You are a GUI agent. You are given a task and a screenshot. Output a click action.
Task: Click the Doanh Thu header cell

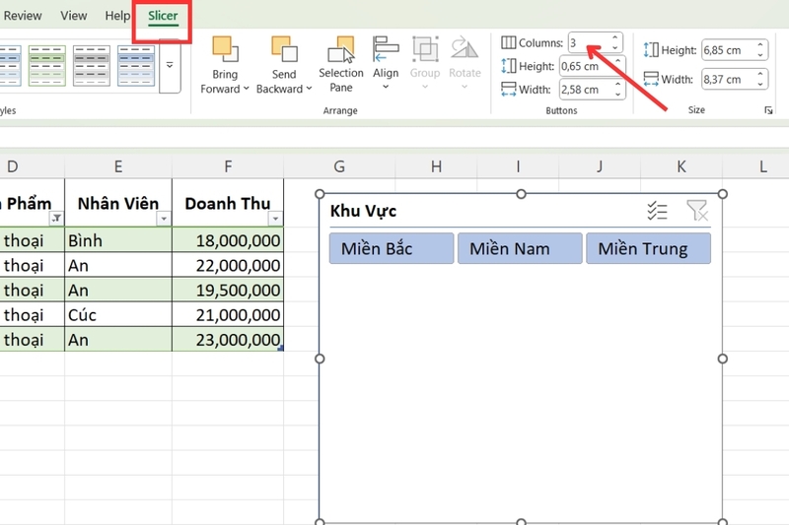coord(228,203)
